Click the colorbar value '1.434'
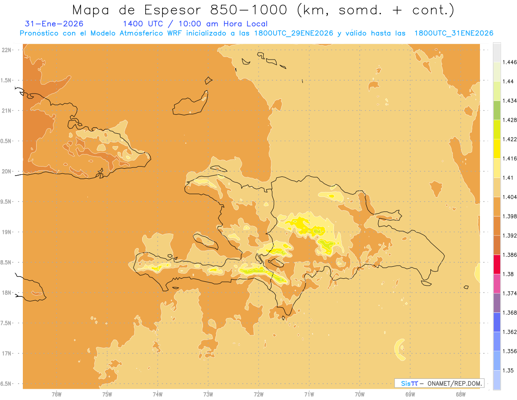The image size is (517, 400). tap(510, 101)
